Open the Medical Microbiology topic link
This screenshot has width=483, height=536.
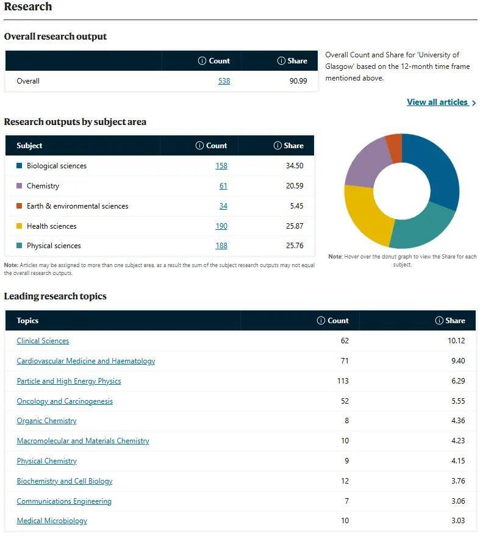(52, 521)
